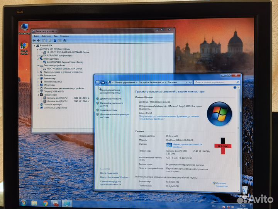278x209 pixels.
Task: Click the 3.8 performance score badge
Action: click(x=169, y=145)
